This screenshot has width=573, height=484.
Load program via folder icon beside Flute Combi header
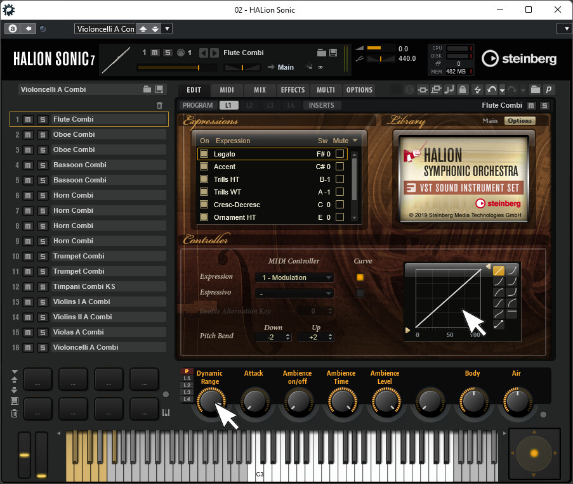coord(322,53)
